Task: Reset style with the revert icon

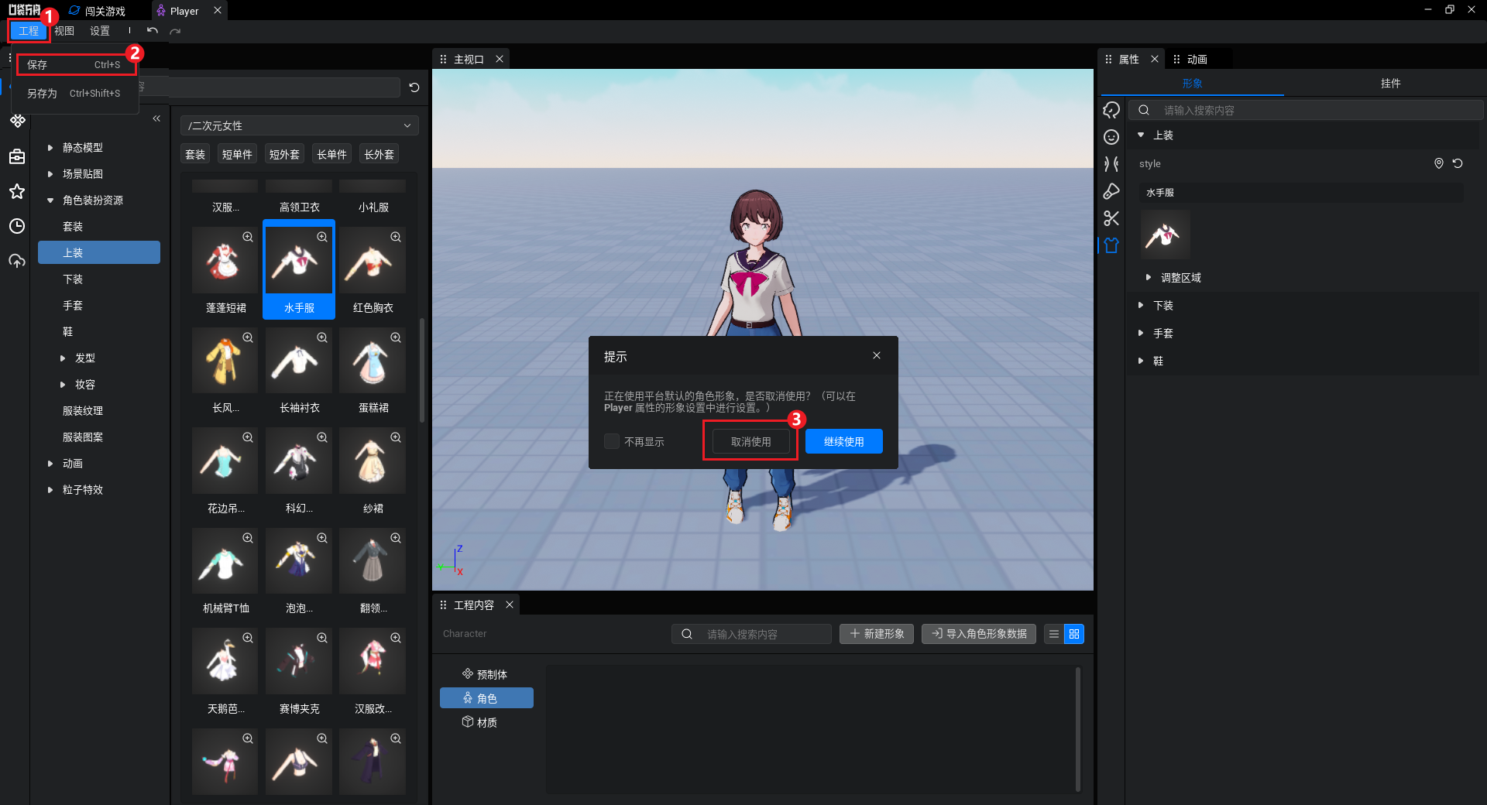Action: [x=1458, y=163]
